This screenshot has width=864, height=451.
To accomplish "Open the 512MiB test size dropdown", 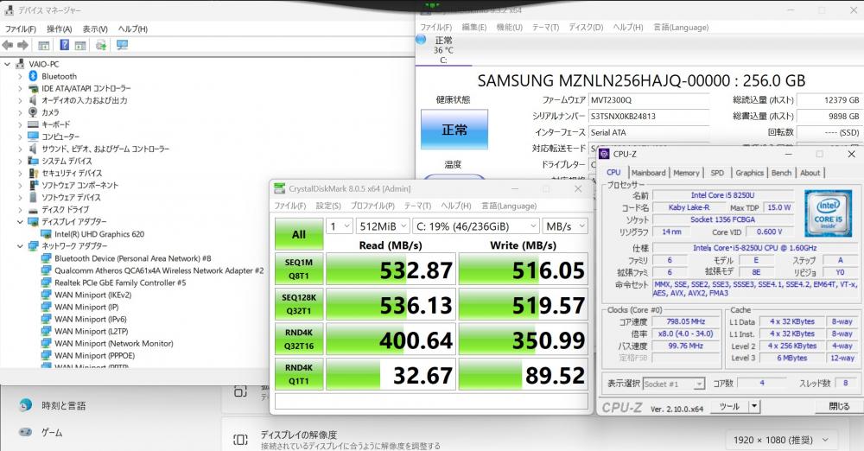I will pyautogui.click(x=383, y=226).
